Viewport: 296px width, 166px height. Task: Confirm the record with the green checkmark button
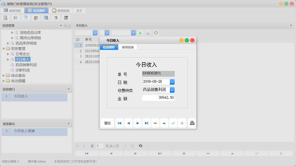pyautogui.click(x=173, y=123)
